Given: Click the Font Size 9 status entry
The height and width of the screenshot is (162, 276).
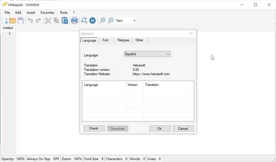Looking at the screenshot, I should (x=94, y=159).
